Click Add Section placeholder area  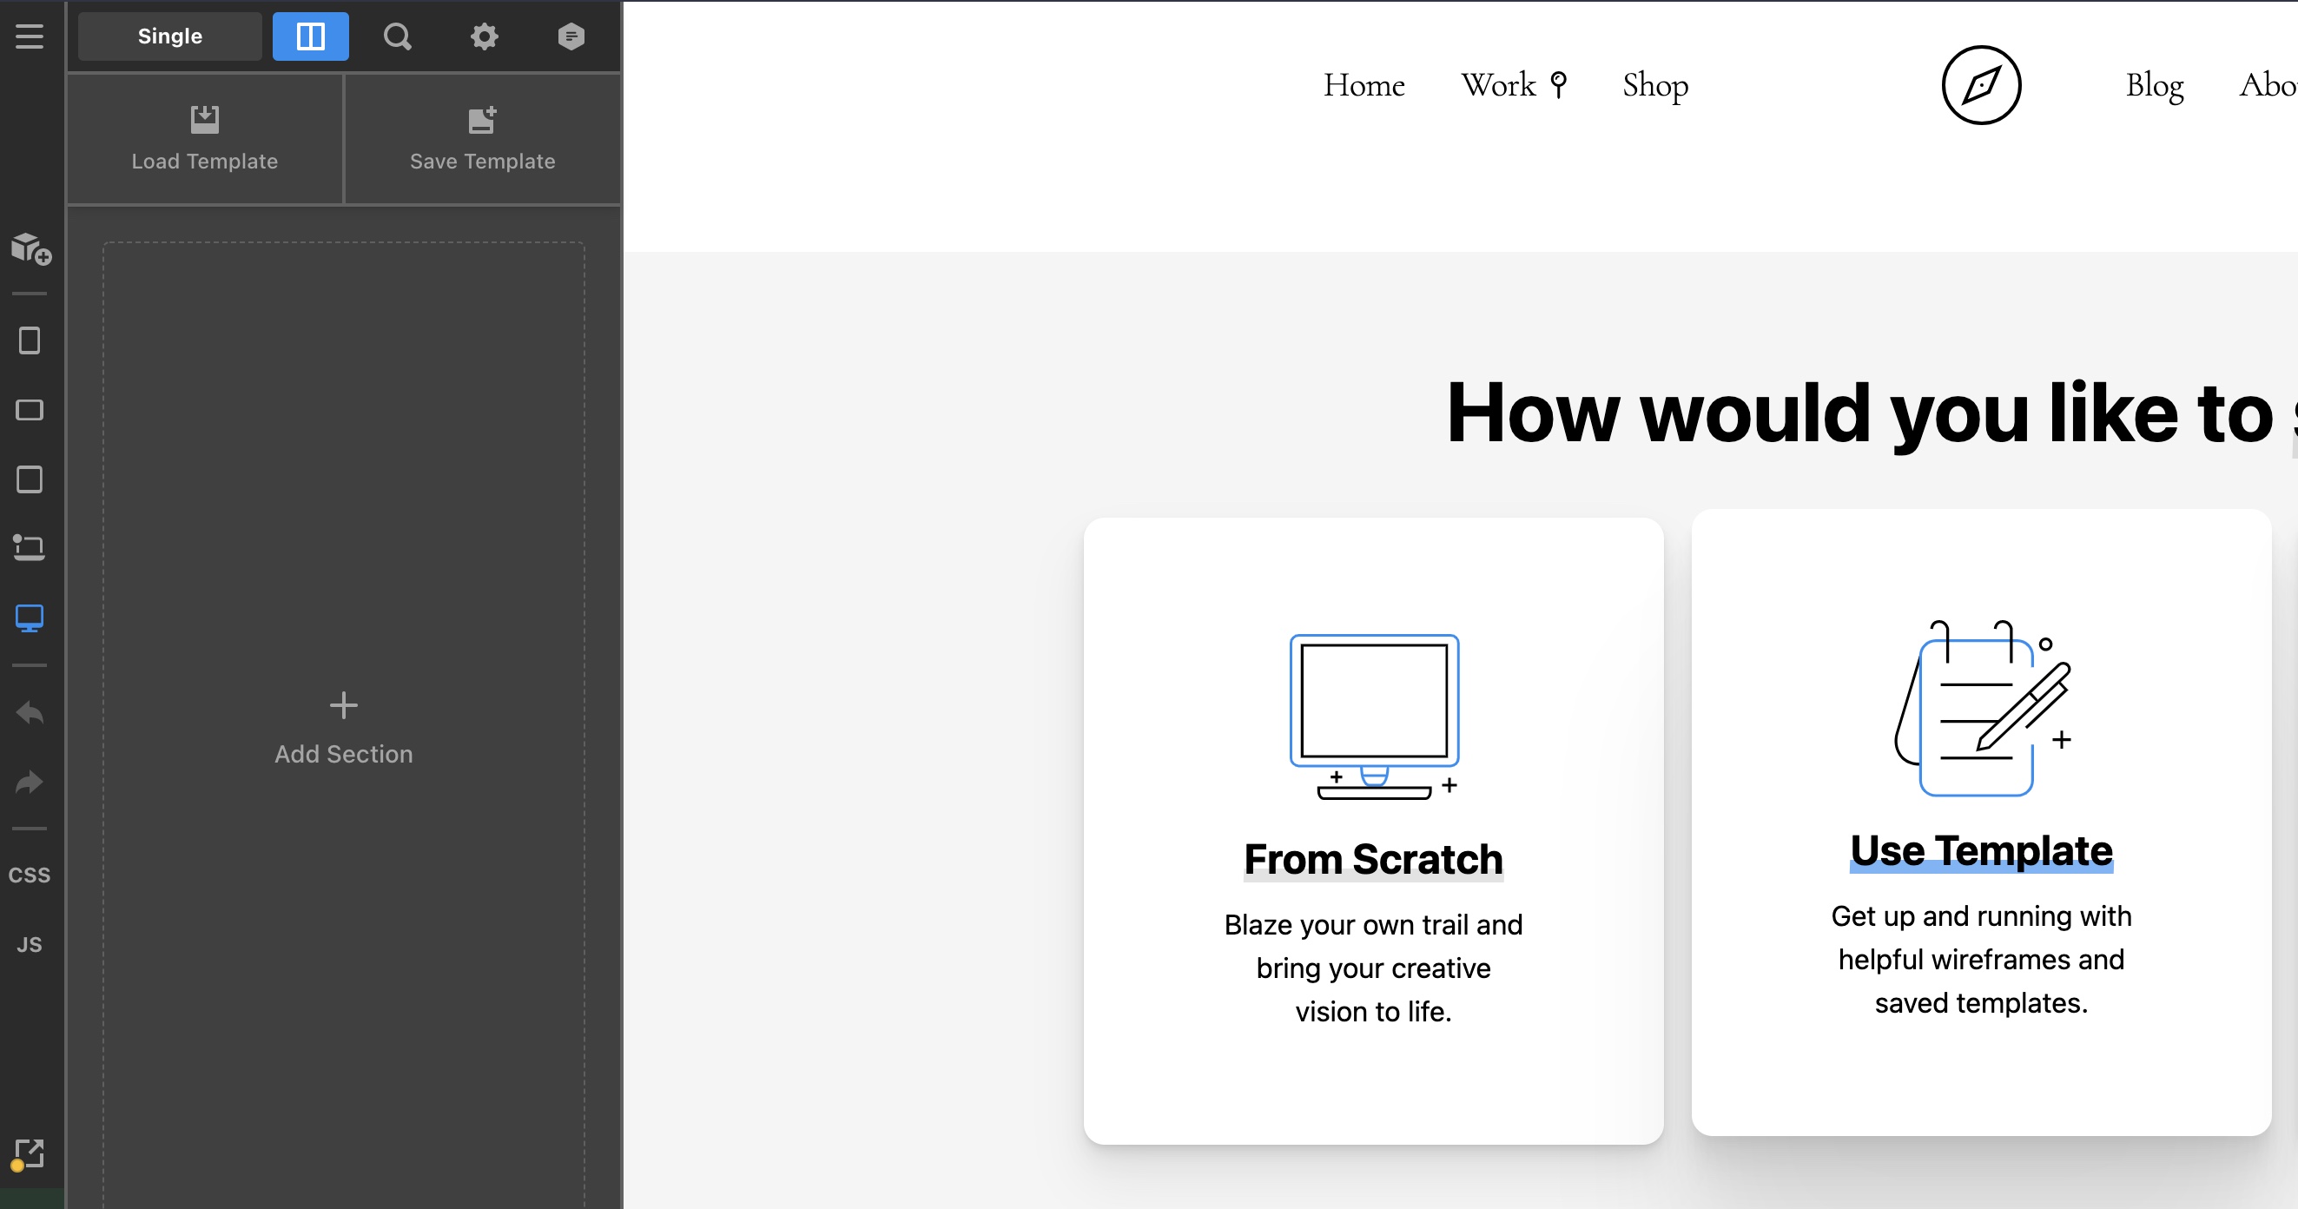pyautogui.click(x=343, y=727)
